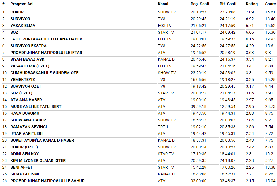
Task: Click the 6.92 rating value
Action: point(250,19)
